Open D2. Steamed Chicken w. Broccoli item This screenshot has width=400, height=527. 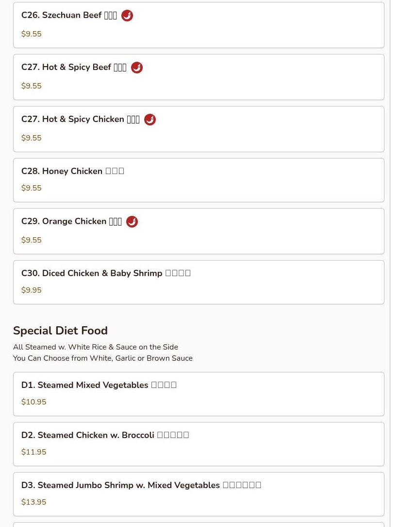pos(199,444)
